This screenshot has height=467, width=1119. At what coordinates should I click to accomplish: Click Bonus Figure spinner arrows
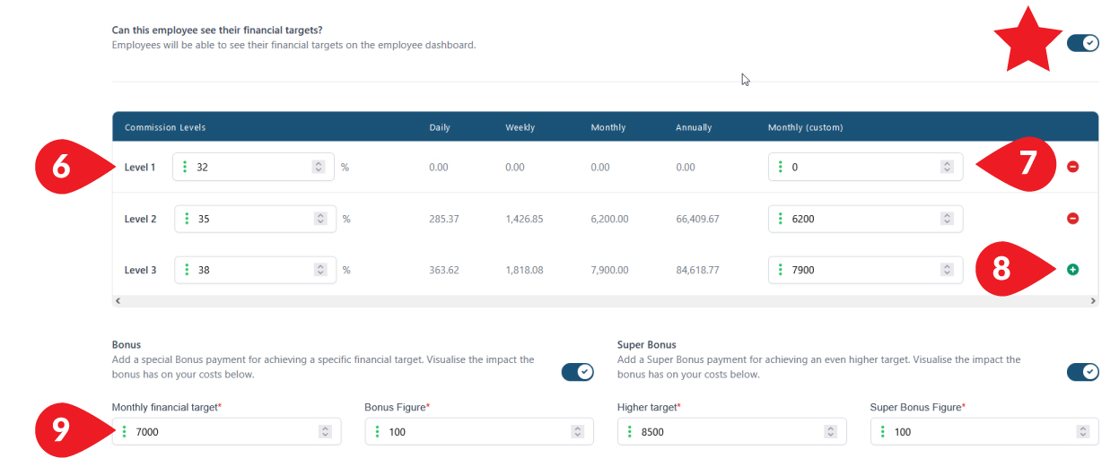click(x=577, y=432)
